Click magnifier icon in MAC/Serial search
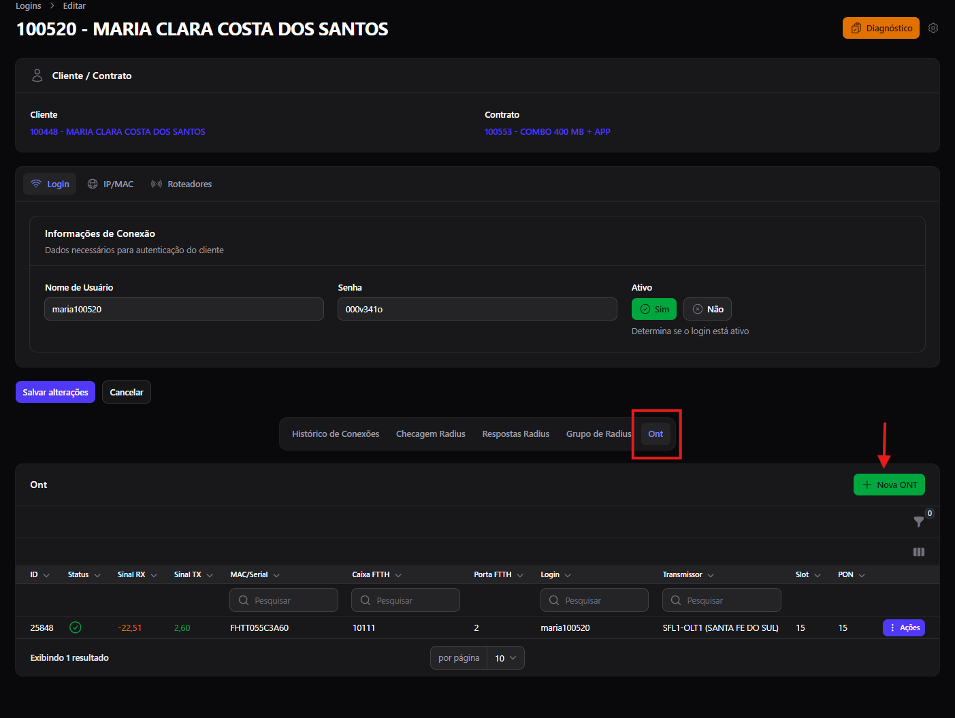This screenshot has width=955, height=718. [x=244, y=600]
